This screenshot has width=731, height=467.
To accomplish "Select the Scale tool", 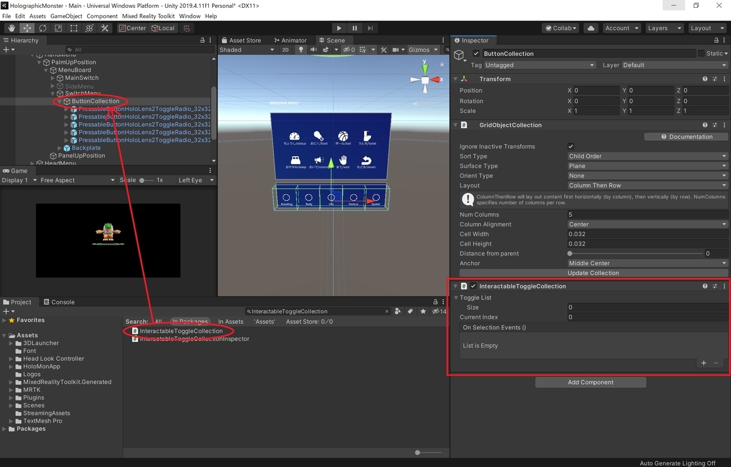I will coord(58,28).
